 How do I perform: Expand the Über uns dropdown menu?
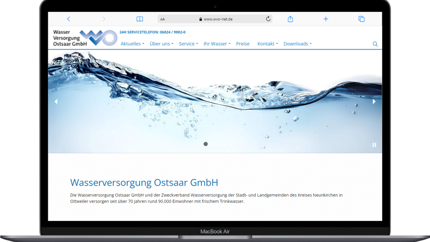[161, 44]
